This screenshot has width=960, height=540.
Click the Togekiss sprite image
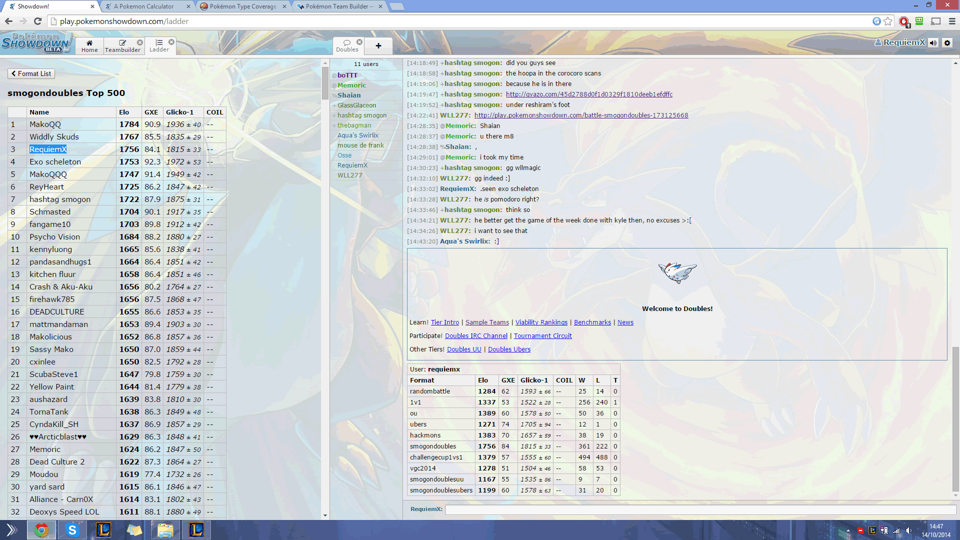pos(677,272)
